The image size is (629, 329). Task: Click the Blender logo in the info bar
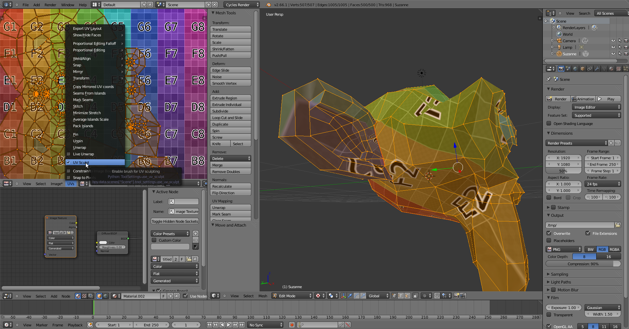pos(268,5)
